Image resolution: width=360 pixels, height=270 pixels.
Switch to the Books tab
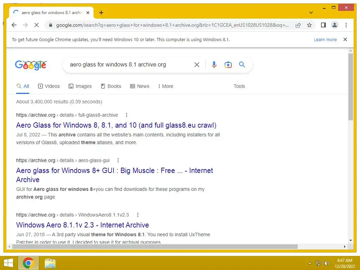click(111, 86)
